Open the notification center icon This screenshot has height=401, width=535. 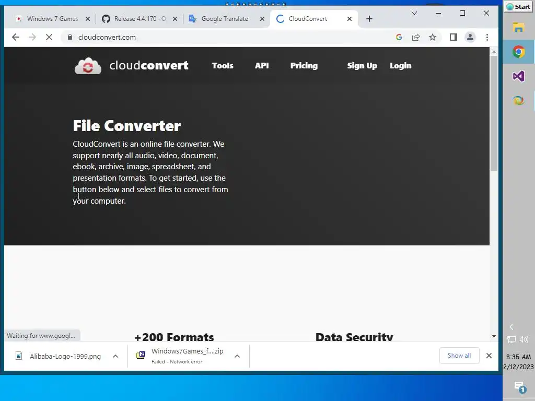(x=520, y=387)
